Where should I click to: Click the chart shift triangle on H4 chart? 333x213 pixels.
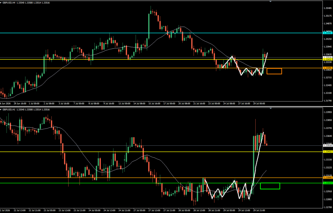click(x=271, y=2)
